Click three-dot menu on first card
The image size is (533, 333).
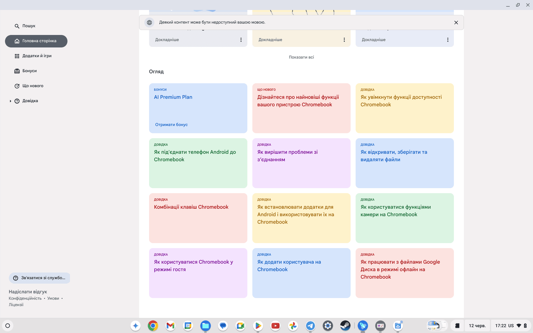pos(241,39)
